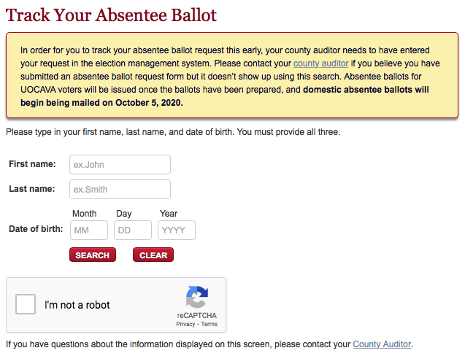Click the First name label
Viewport: 465px width, 364px height.
32,164
